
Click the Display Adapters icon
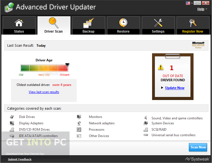(12, 123)
